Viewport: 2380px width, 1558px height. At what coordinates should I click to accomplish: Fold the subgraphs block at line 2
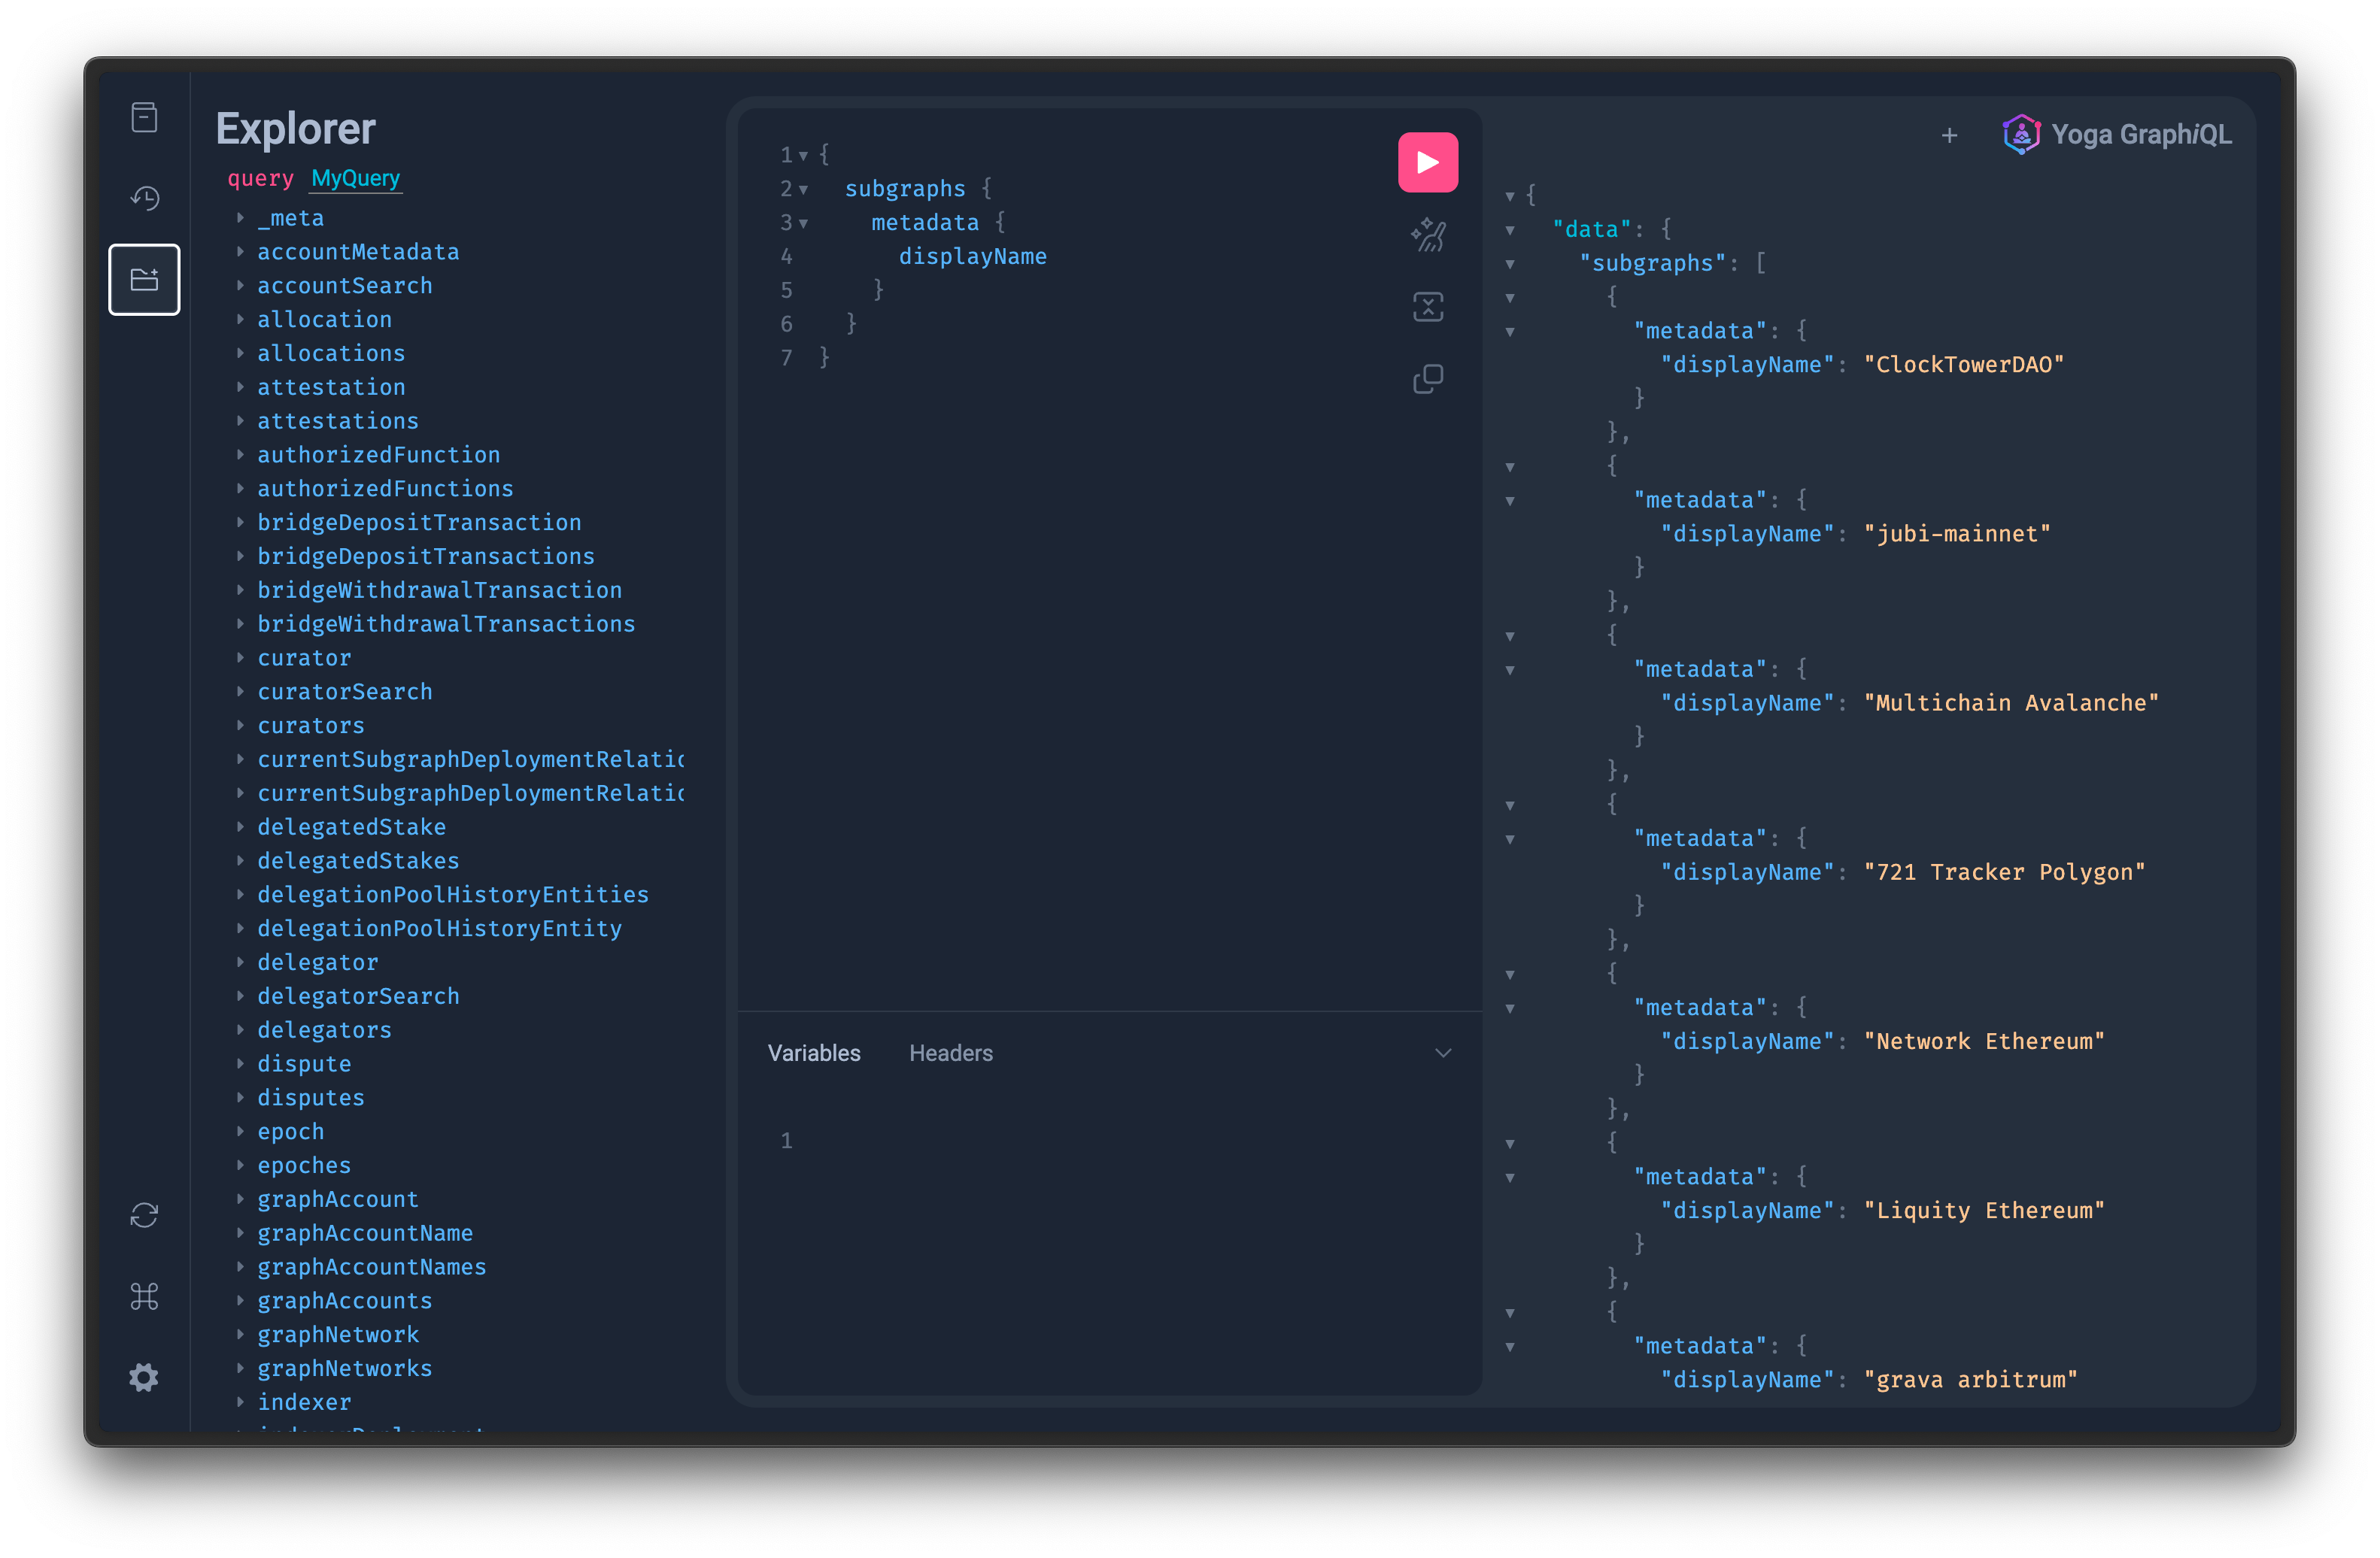(803, 189)
